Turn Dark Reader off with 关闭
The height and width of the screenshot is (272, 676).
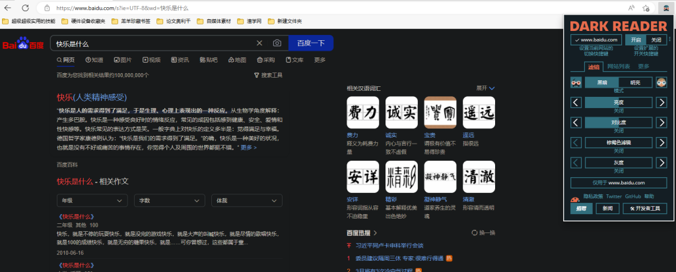(x=657, y=40)
